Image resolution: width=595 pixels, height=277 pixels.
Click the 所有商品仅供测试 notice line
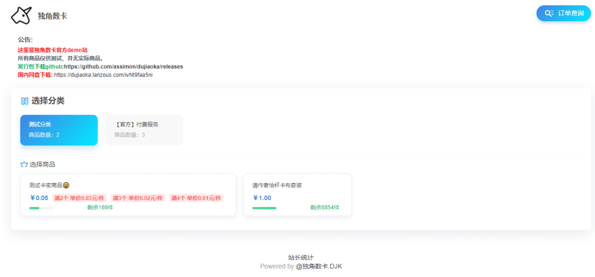[61, 58]
